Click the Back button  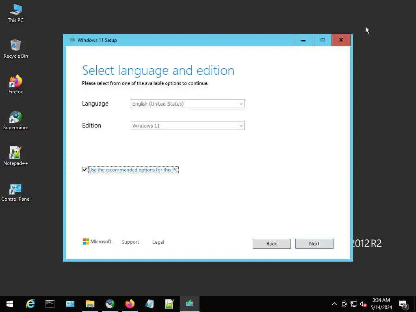[x=271, y=244]
